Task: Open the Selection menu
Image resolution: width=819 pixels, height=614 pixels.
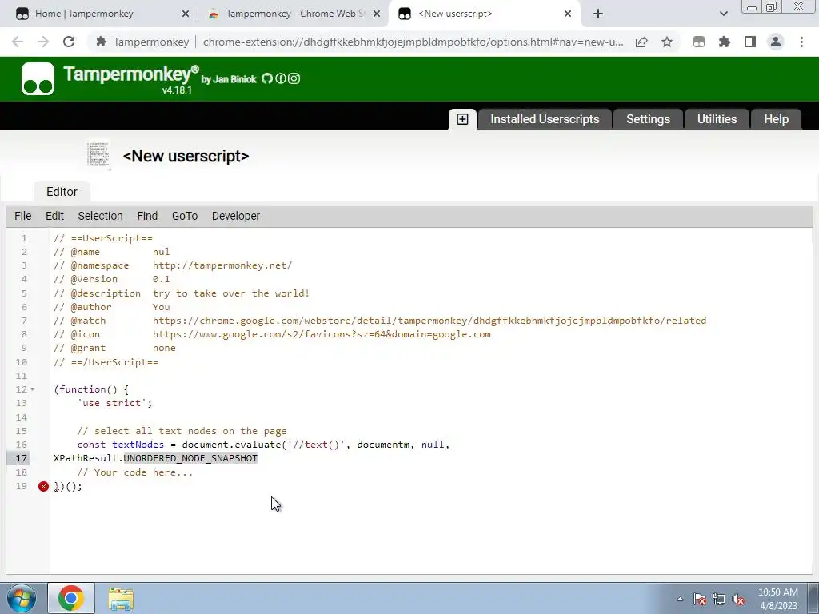Action: pyautogui.click(x=100, y=216)
